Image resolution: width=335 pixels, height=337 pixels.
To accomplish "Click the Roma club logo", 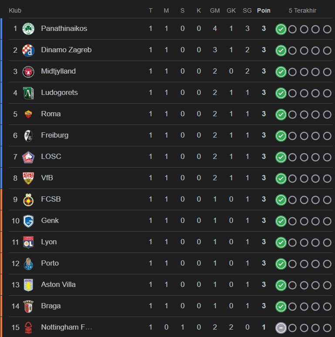I will 28,114.
